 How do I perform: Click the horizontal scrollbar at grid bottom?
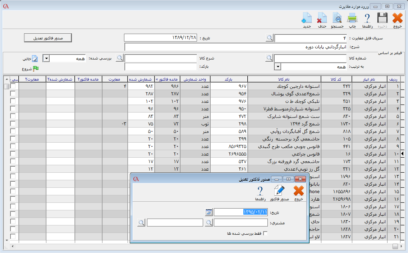pyautogui.click(x=201, y=246)
